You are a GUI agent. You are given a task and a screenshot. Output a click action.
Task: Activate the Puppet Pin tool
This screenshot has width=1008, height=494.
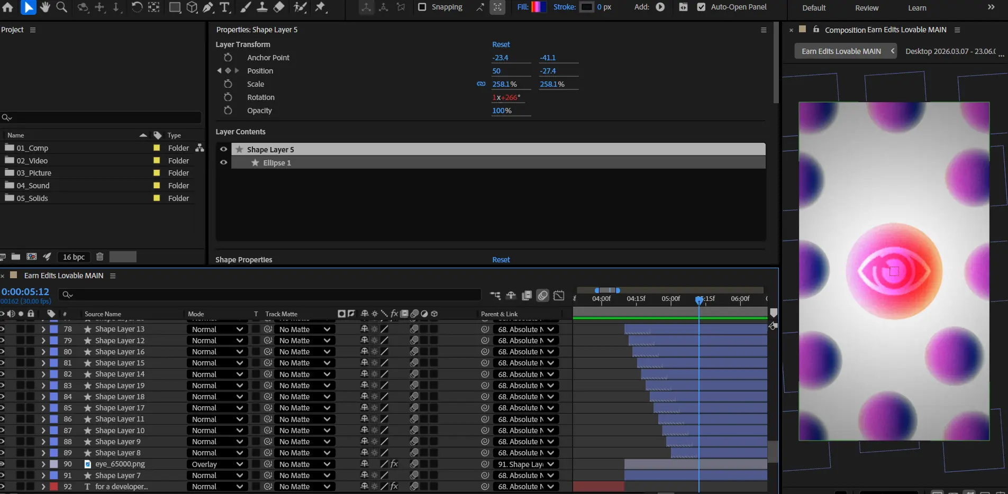pos(320,7)
